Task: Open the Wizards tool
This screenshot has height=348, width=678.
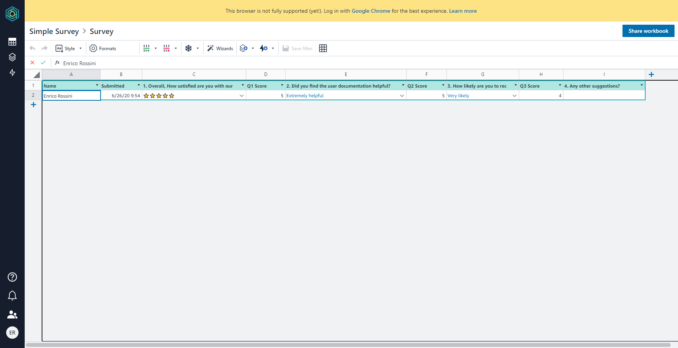Action: pyautogui.click(x=220, y=48)
